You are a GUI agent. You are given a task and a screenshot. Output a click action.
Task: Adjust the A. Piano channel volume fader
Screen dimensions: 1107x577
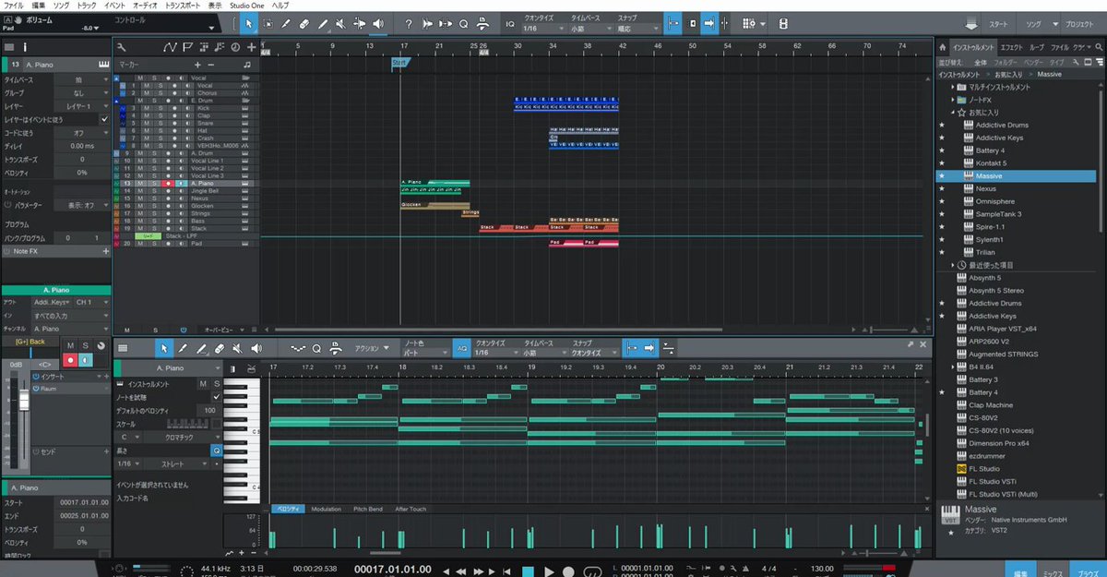pos(24,400)
